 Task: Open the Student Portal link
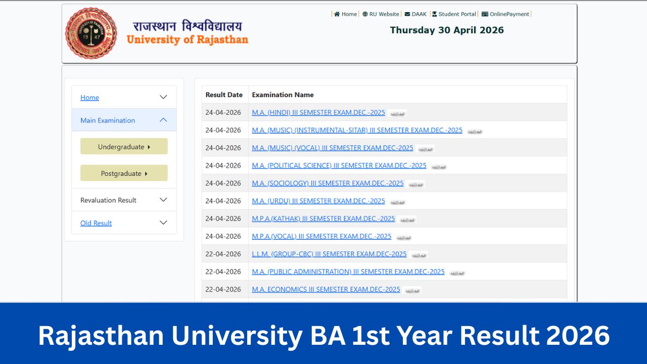point(457,14)
